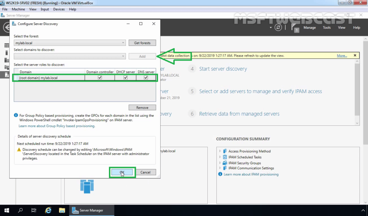Image resolution: width=368 pixels, height=216 pixels.
Task: Click the DNS server column header
Action: [x=146, y=72]
